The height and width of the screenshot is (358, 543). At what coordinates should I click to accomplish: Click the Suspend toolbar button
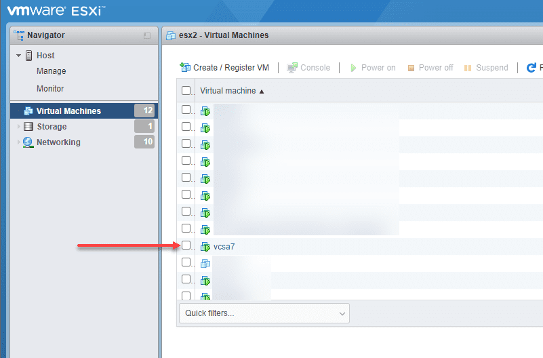pyautogui.click(x=486, y=68)
